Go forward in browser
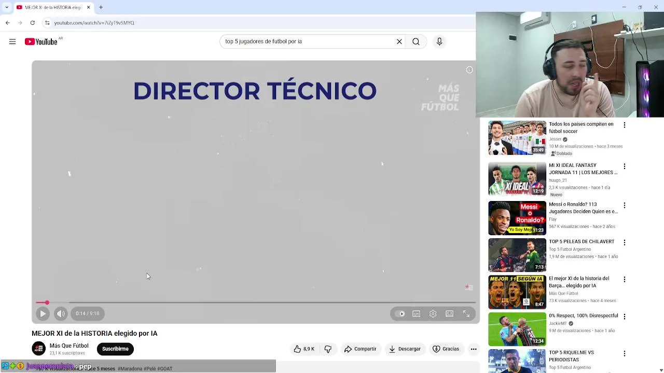Viewport: 664px width, 373px height. pyautogui.click(x=20, y=23)
